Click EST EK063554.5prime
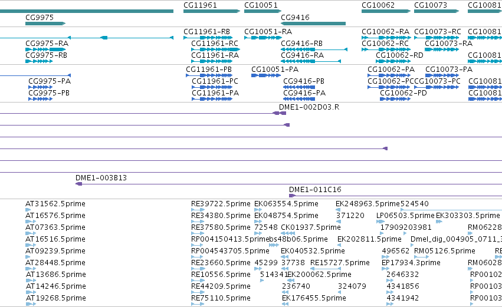Image resolution: width=502 pixels, height=307 pixels. click(x=286, y=204)
